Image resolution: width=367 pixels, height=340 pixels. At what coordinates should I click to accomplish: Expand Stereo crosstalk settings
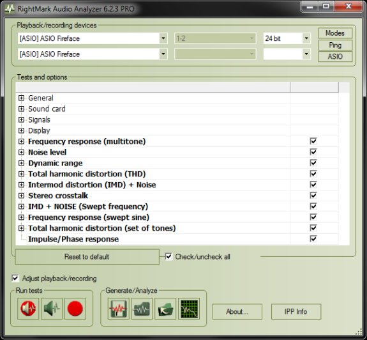[x=21, y=196]
